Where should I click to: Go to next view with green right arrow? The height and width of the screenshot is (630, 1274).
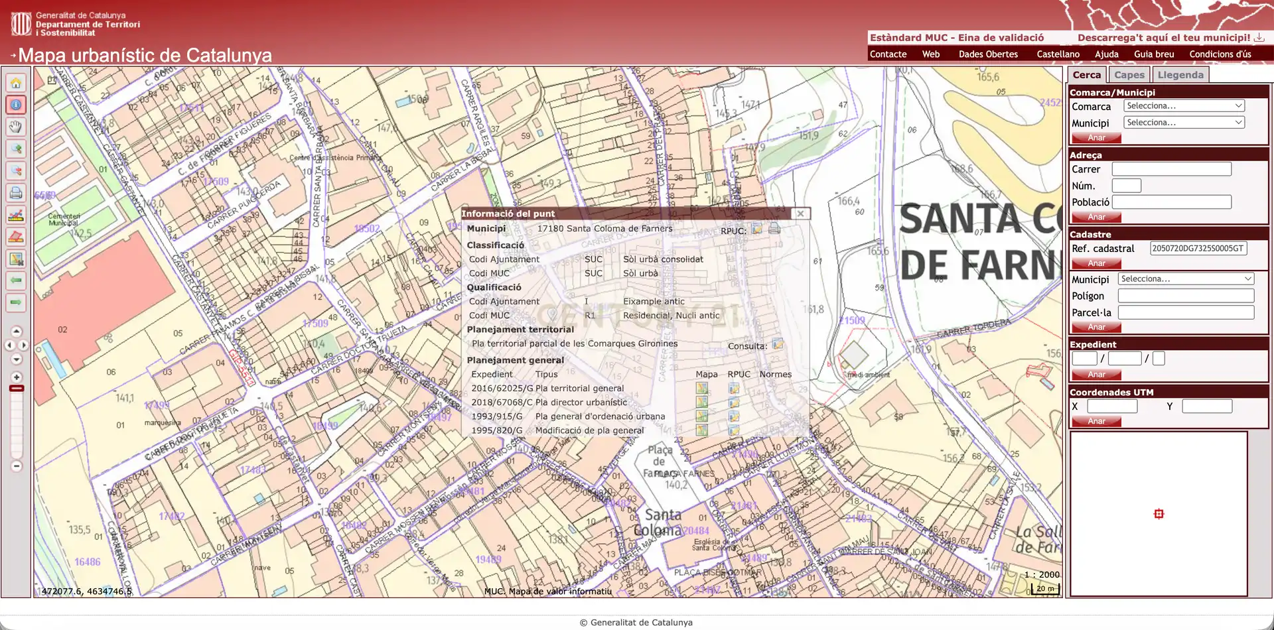16,302
